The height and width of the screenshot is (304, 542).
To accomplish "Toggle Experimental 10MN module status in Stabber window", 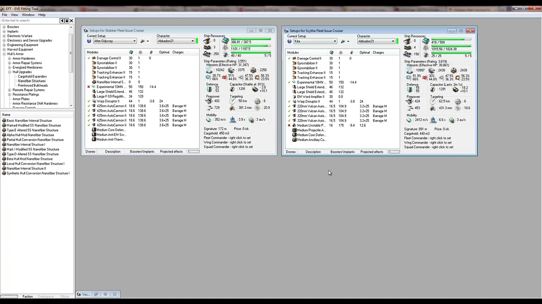I will click(x=88, y=87).
